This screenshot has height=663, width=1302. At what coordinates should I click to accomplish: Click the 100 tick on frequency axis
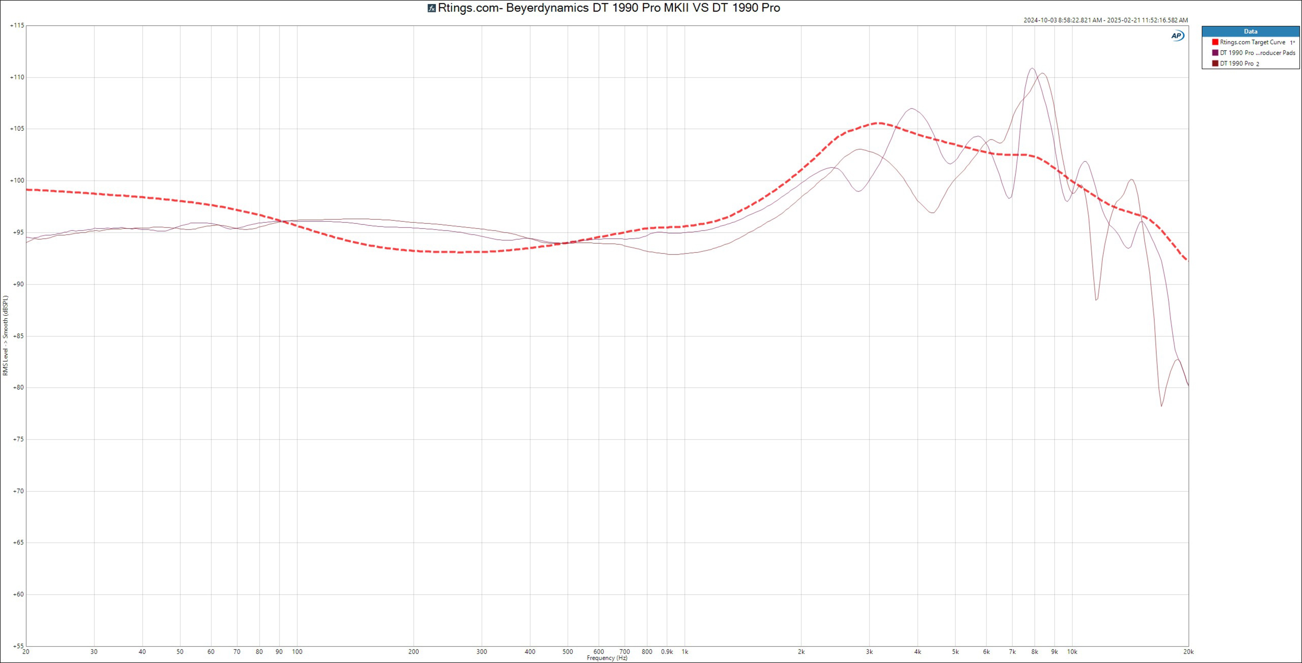[297, 652]
